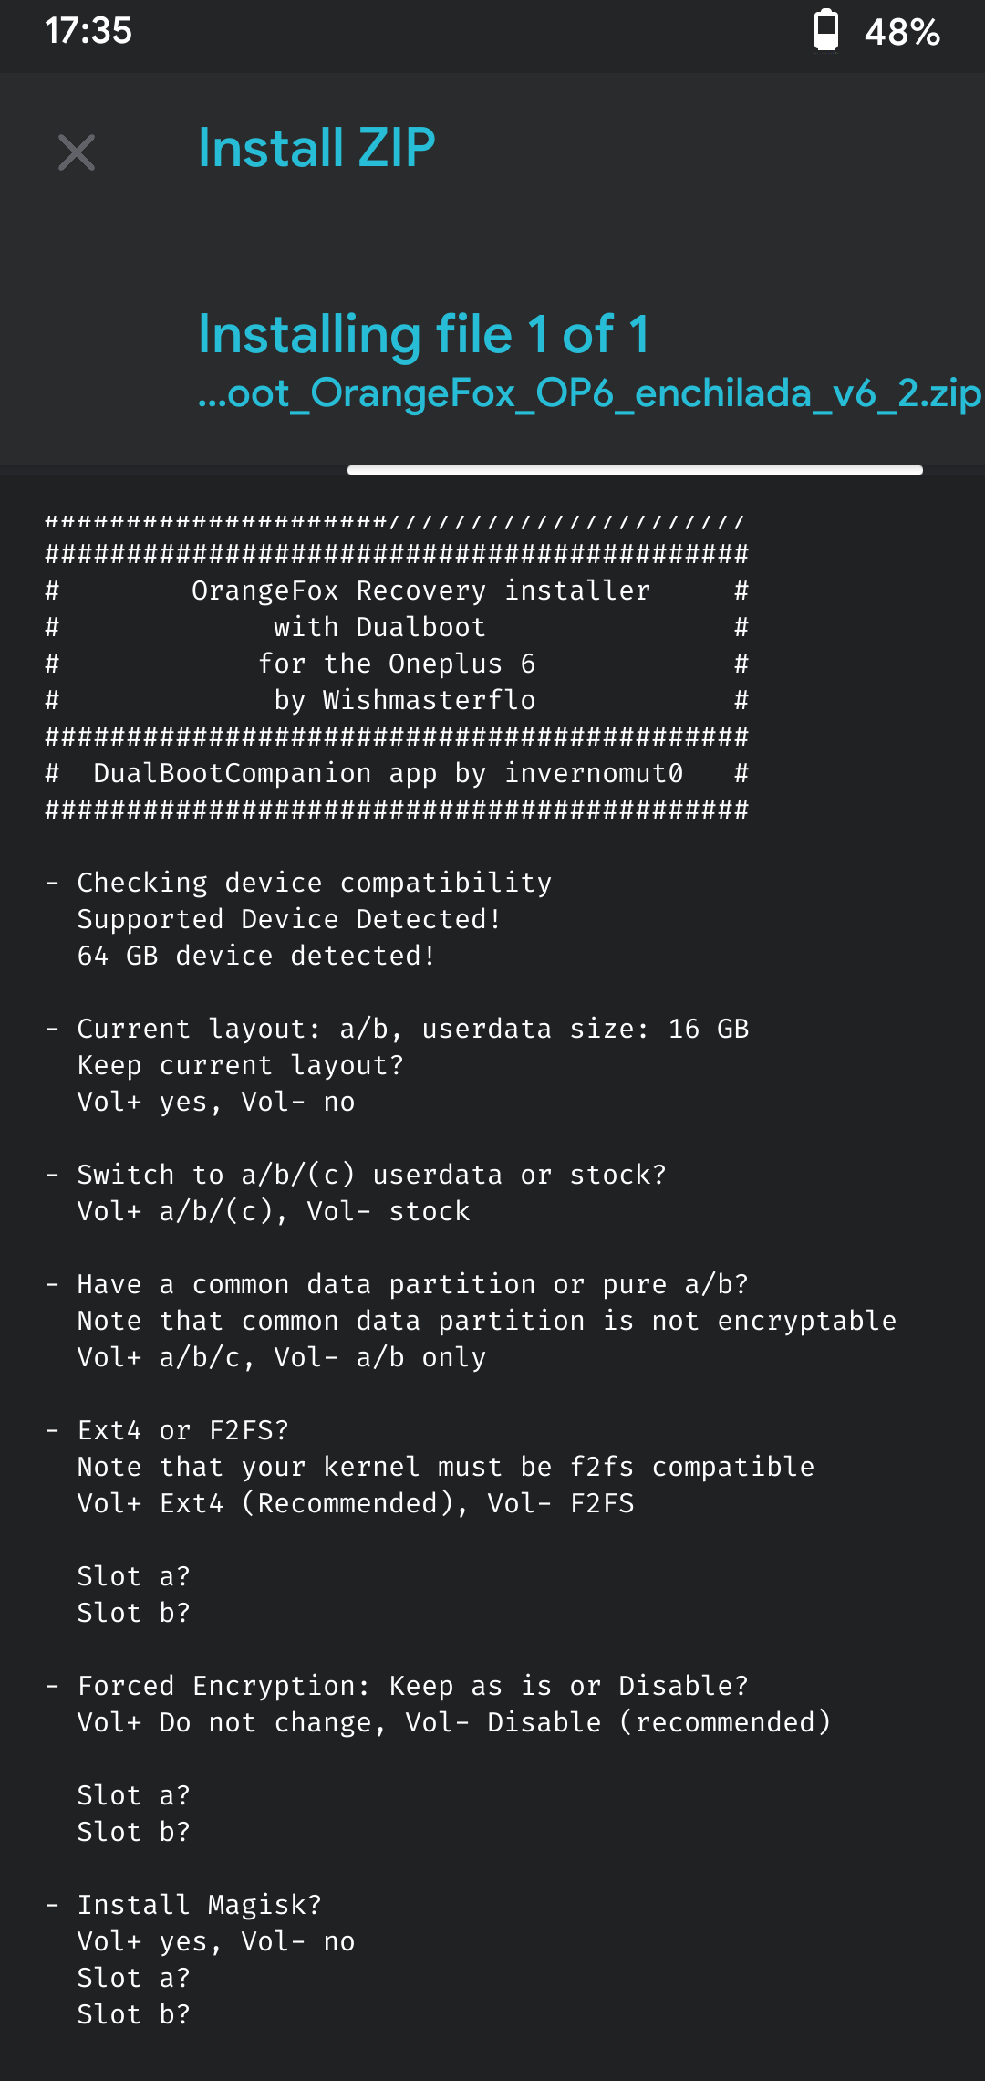Click the white installation progress bar

[x=635, y=470]
